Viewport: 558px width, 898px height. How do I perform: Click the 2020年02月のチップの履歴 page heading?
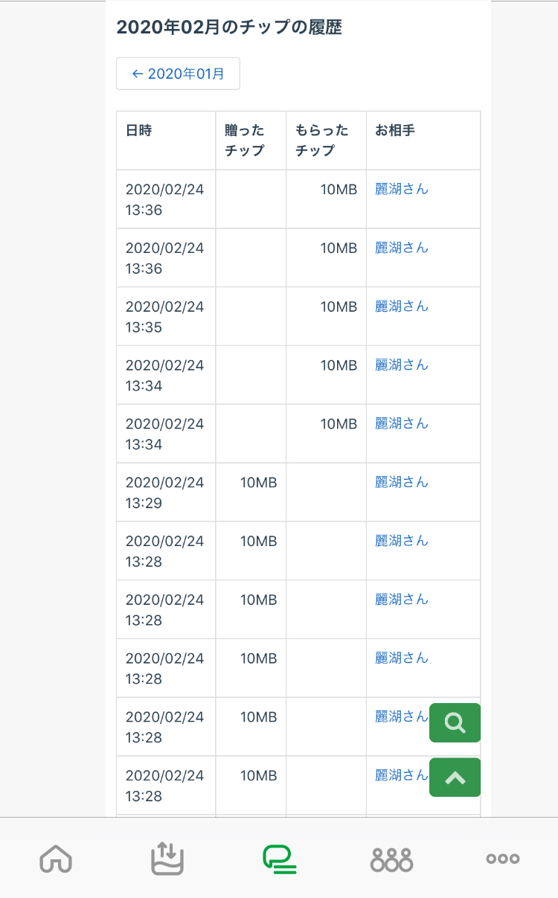point(229,28)
